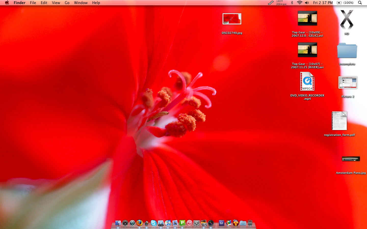Open the bar-chart app icon in Dock

pyautogui.click(x=229, y=223)
